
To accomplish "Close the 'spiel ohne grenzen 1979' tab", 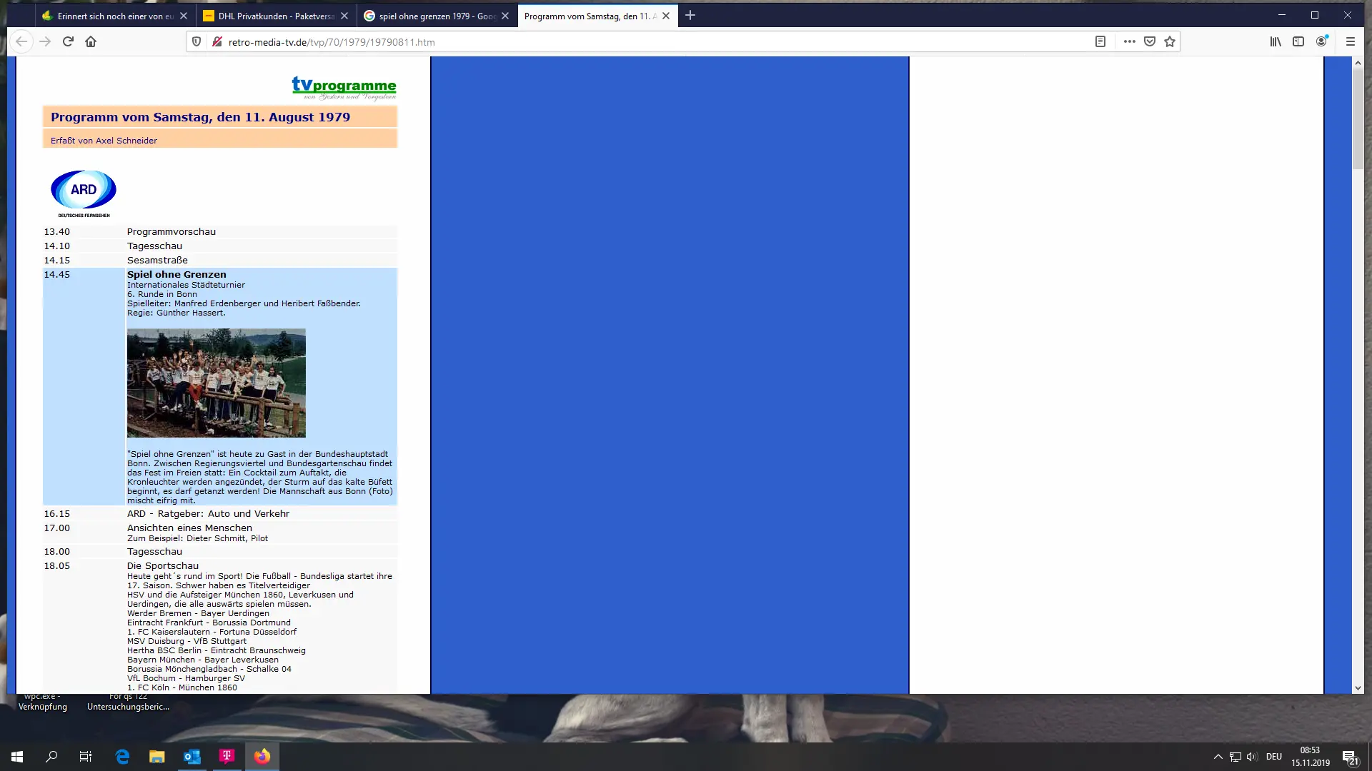I will pyautogui.click(x=505, y=16).
